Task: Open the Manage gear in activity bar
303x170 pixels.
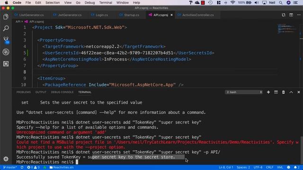Action: point(6,159)
